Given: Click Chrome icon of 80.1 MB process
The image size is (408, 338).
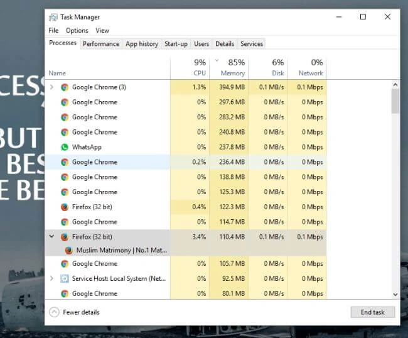Looking at the screenshot, I should click(x=65, y=294).
